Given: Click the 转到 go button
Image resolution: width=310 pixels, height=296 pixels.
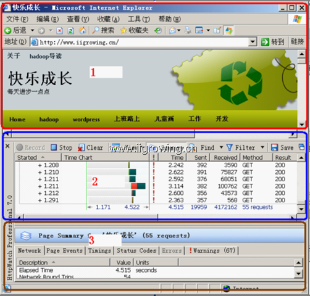Looking at the screenshot, I should coord(273,42).
